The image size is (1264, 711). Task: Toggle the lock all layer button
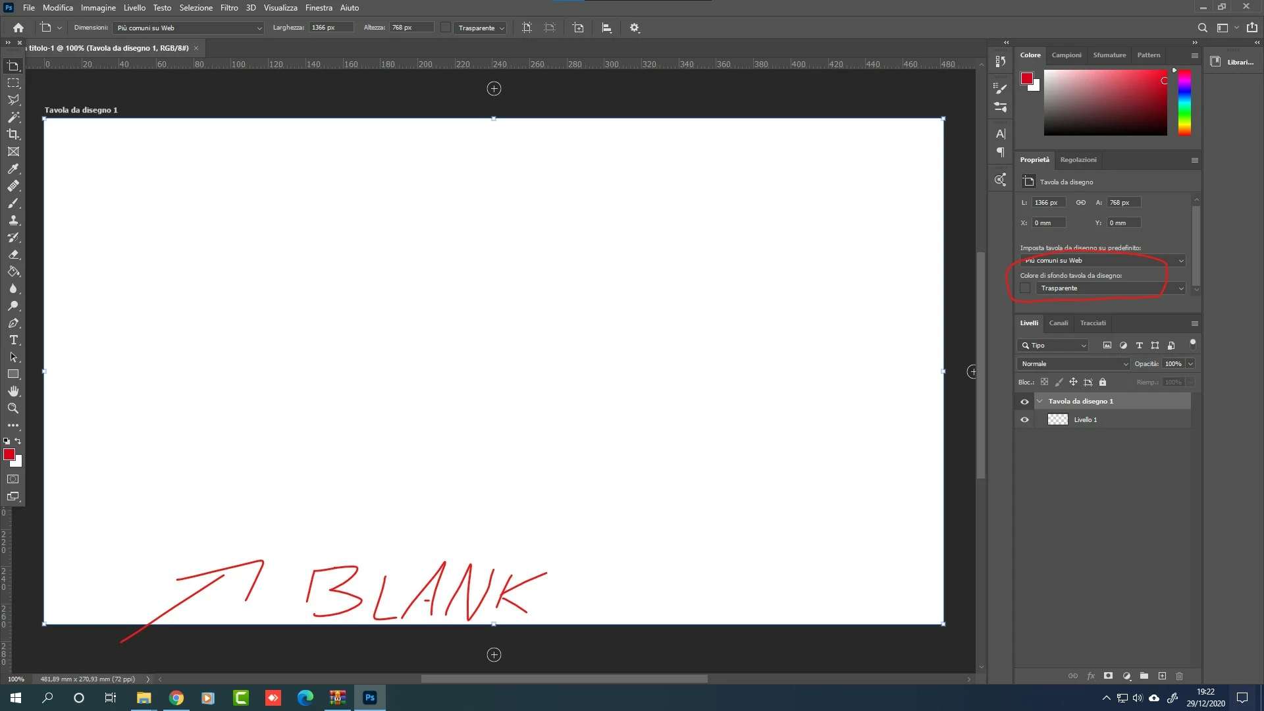coord(1103,382)
